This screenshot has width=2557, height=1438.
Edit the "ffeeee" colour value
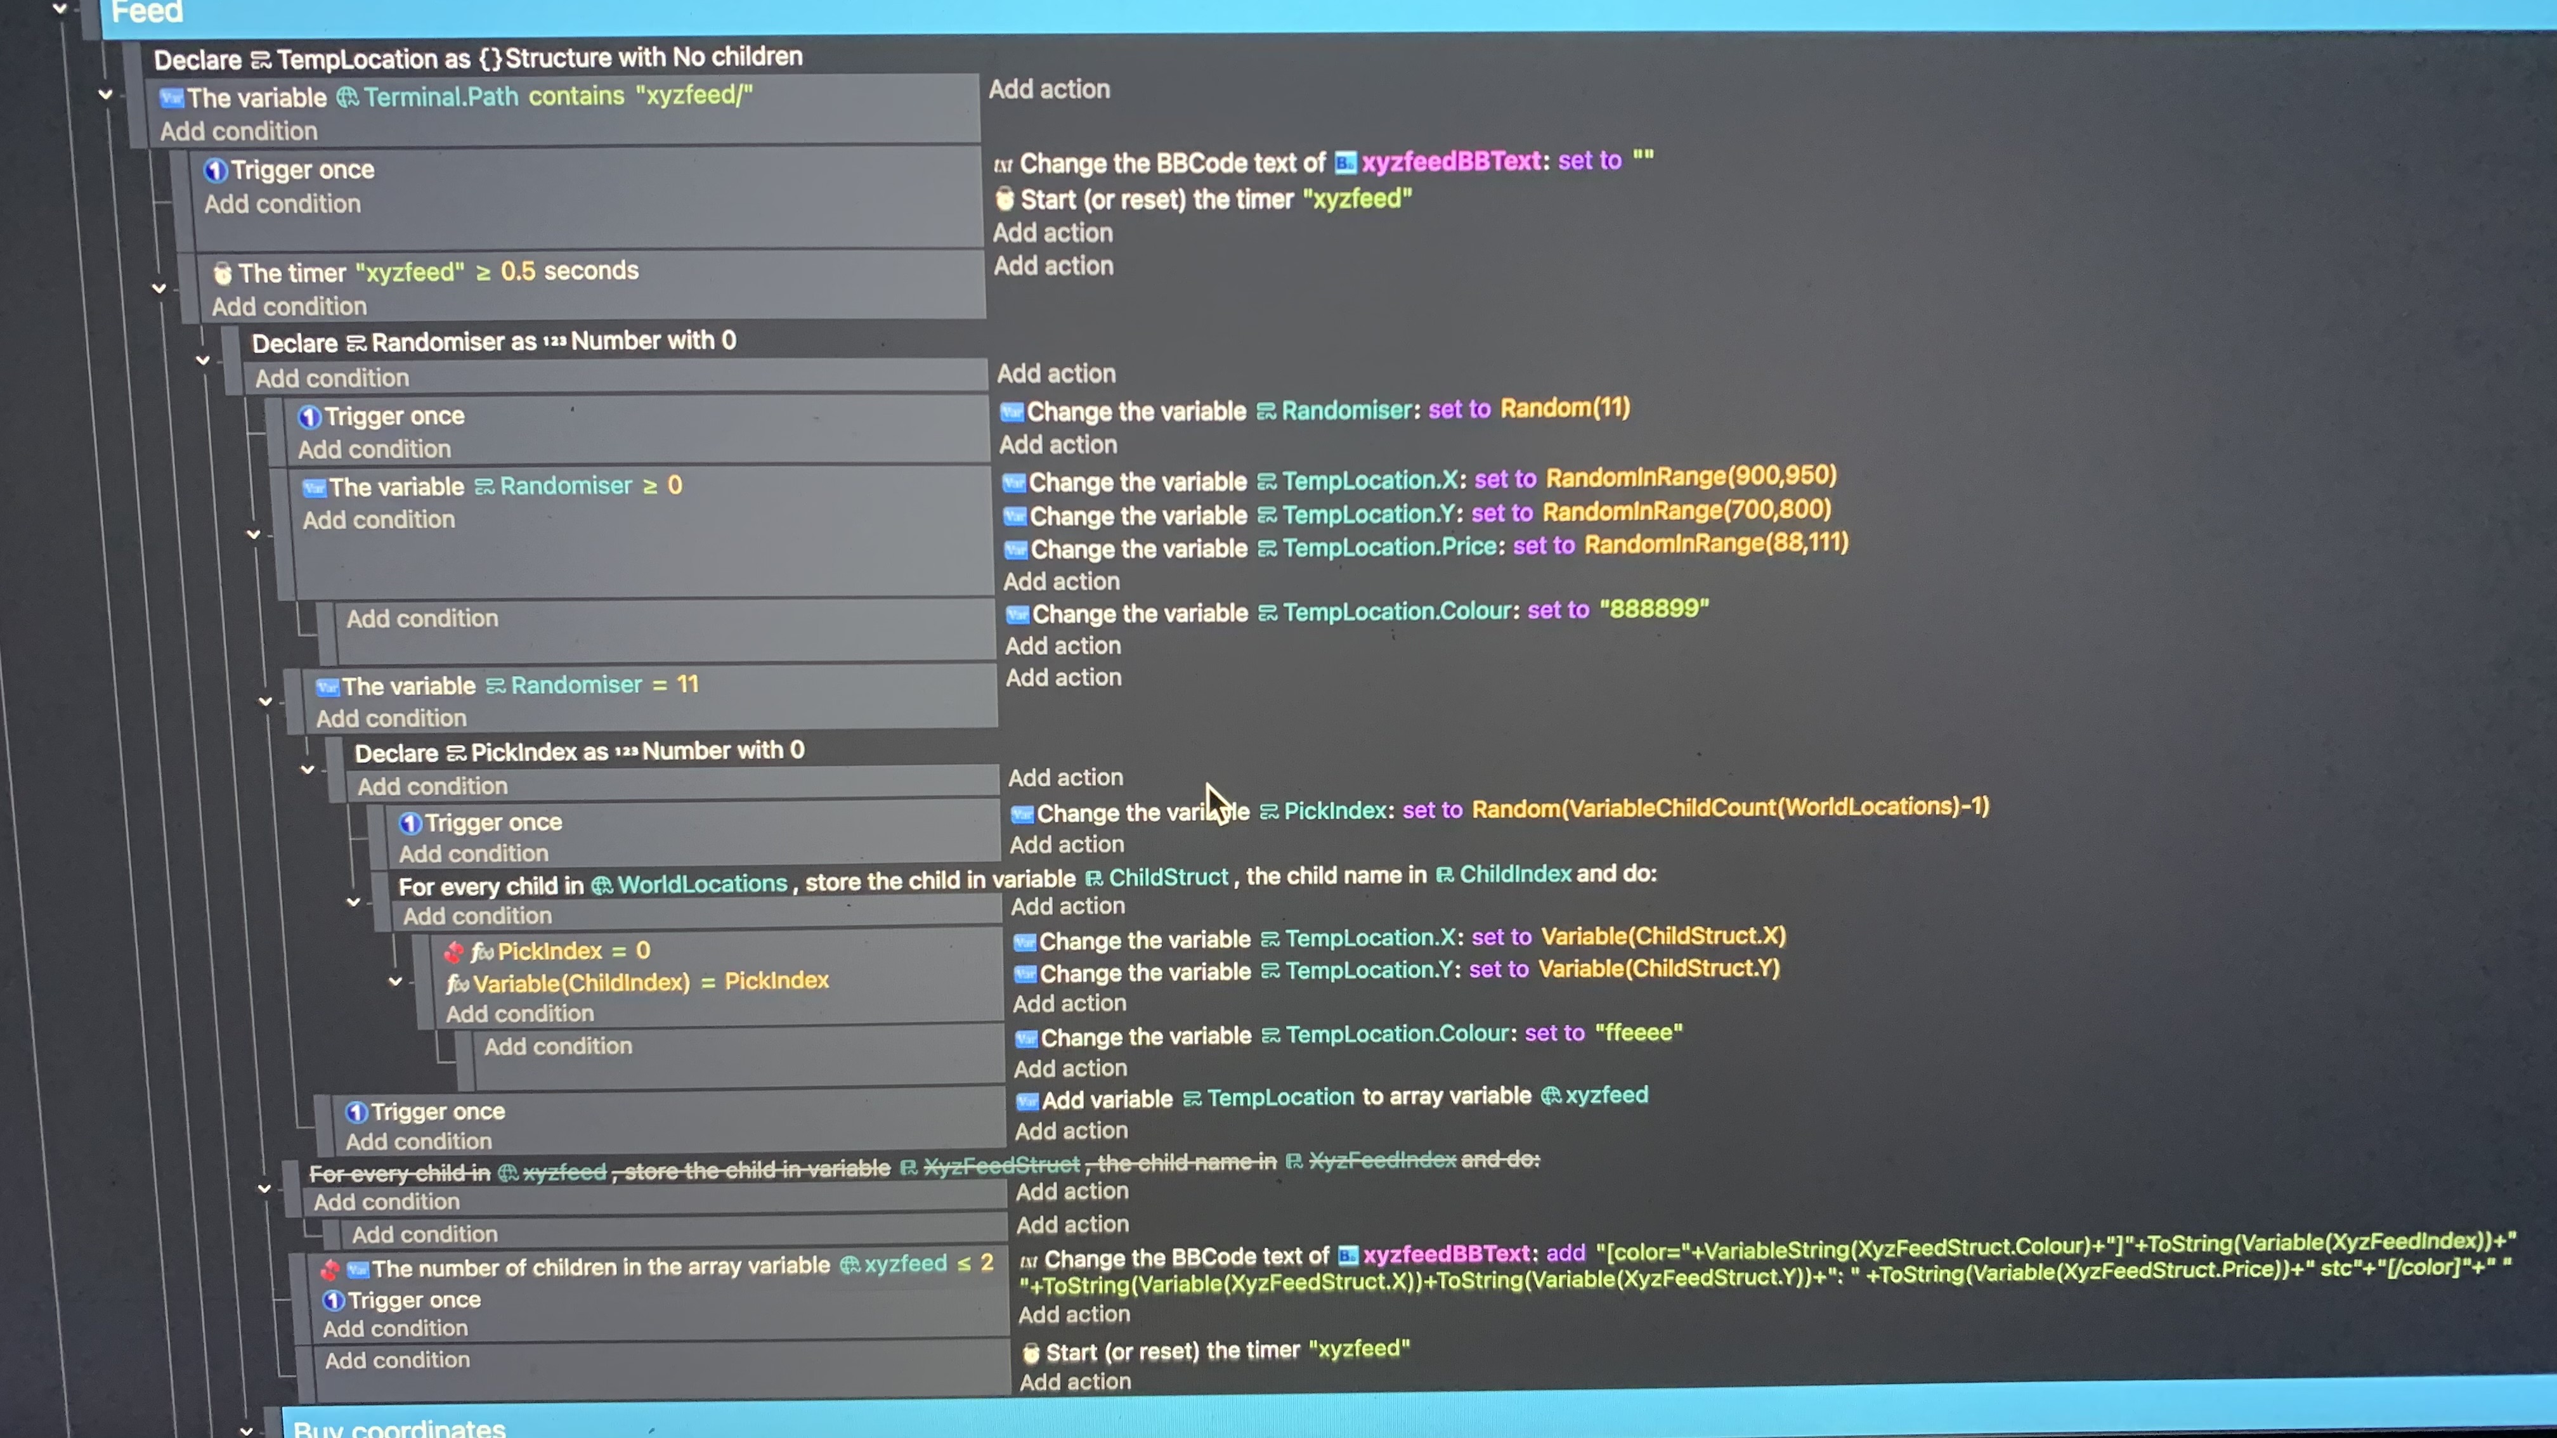pyautogui.click(x=1638, y=1033)
